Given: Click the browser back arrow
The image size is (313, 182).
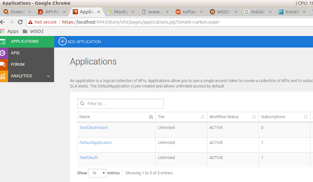Looking at the screenshot, I should pos(2,22).
